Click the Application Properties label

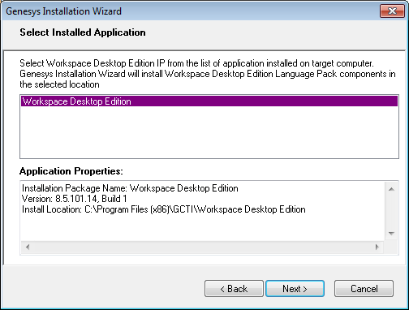(x=71, y=171)
